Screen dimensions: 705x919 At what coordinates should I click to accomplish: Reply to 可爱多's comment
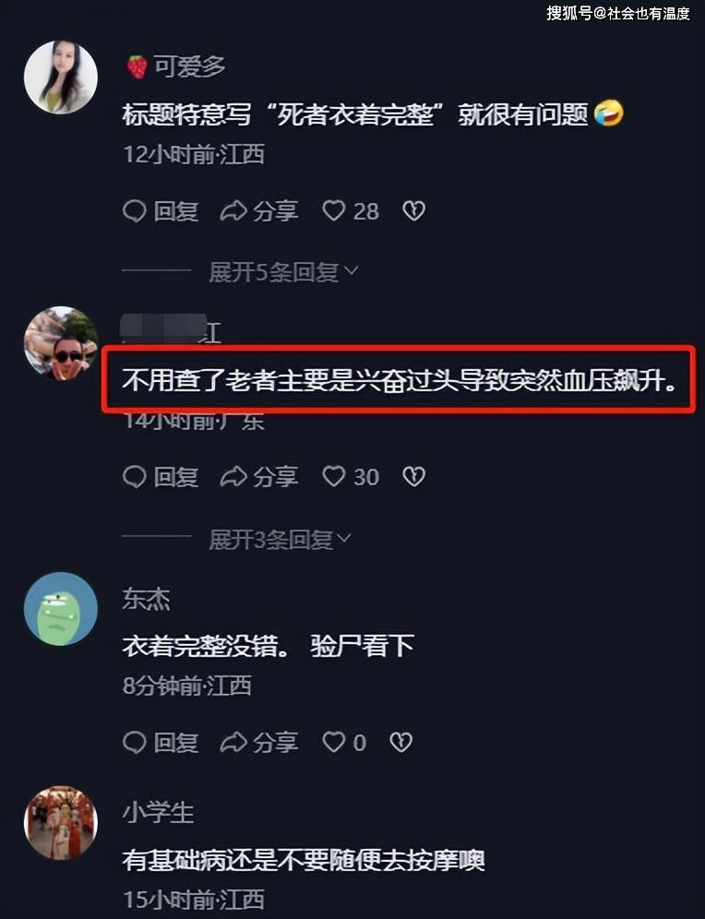161,211
